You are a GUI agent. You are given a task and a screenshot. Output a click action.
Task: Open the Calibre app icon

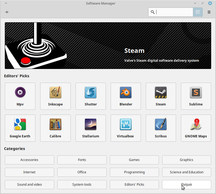[x=55, y=125]
